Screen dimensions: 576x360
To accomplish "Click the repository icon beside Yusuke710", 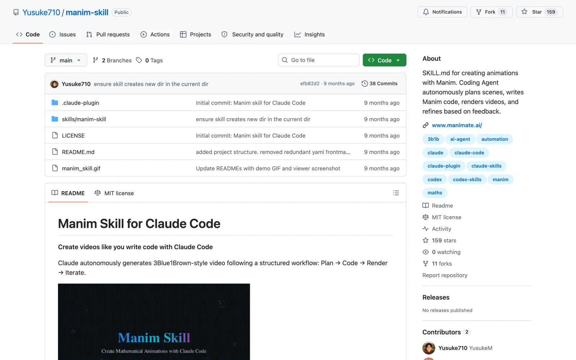I will [16, 12].
